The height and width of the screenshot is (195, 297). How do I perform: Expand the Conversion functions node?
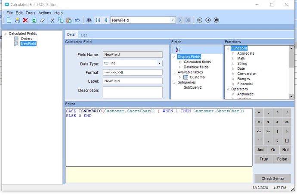(x=233, y=74)
